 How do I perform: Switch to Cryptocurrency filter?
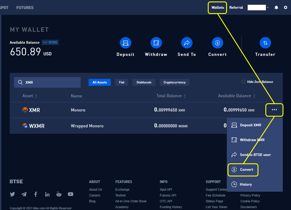(x=174, y=82)
